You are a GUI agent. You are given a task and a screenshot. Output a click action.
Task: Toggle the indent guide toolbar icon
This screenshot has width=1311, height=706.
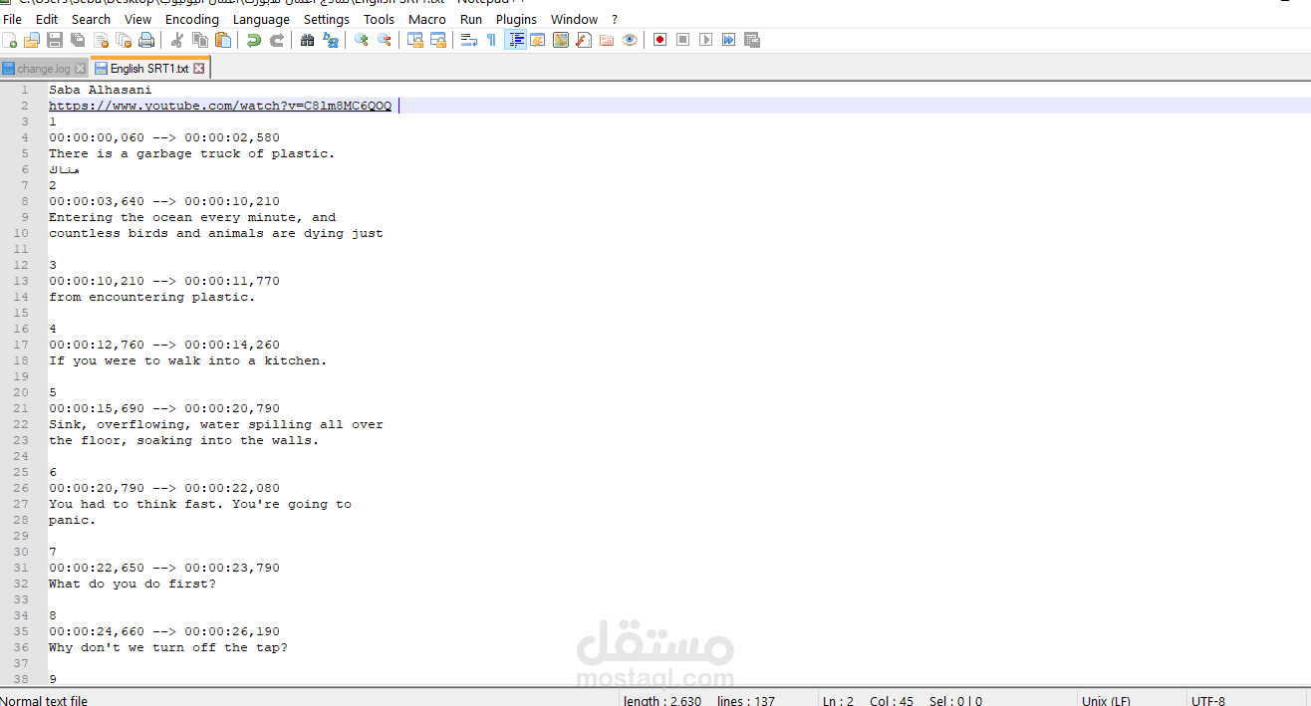(x=515, y=40)
